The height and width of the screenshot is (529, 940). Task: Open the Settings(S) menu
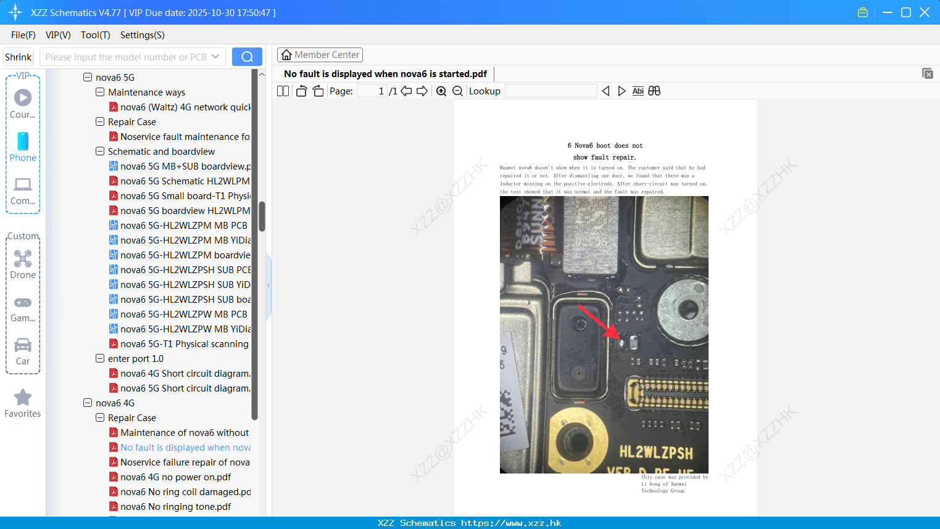coord(143,35)
